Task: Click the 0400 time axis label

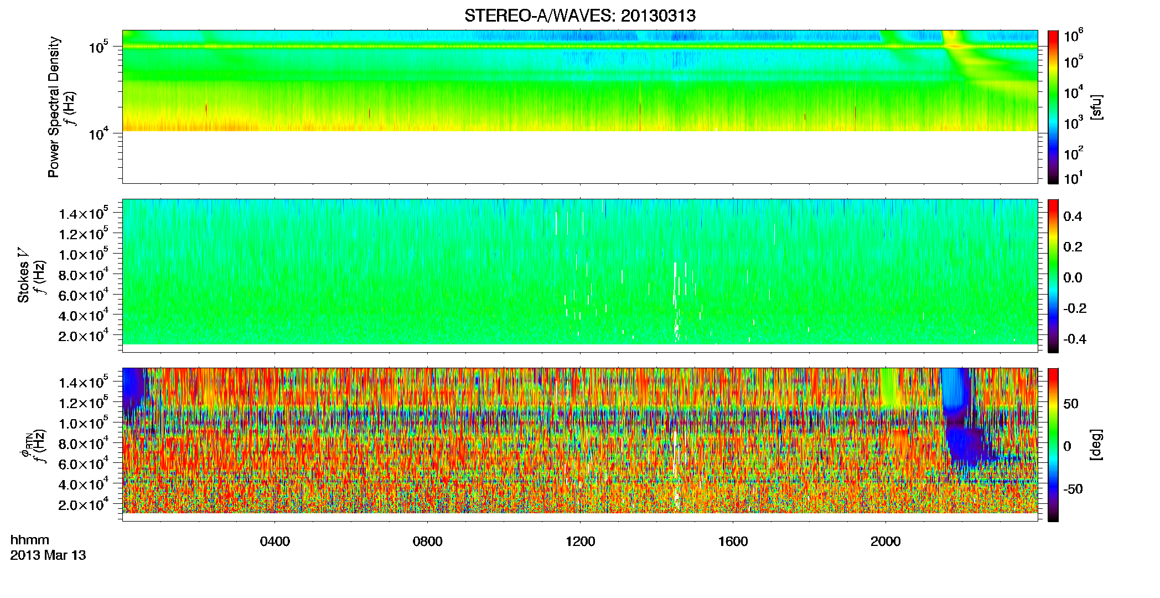Action: point(275,542)
